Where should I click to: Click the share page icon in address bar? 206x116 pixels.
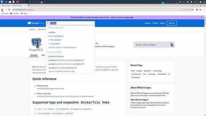[x=189, y=10]
